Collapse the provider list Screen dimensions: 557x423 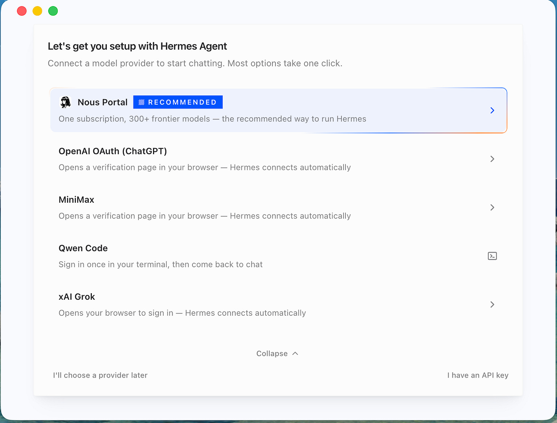point(277,354)
